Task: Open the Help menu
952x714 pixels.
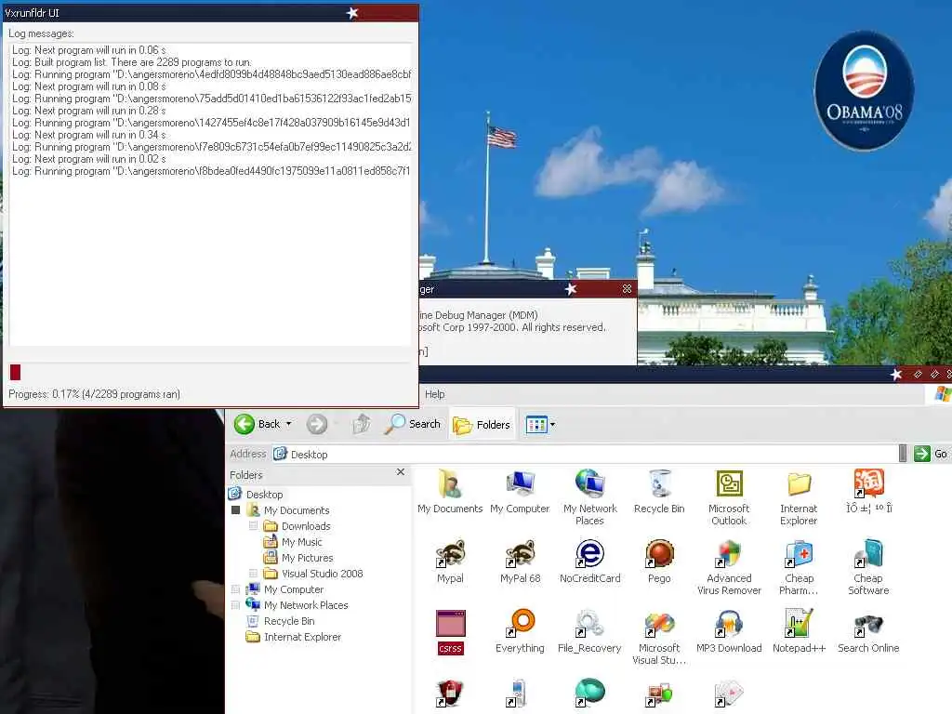Action: 435,394
